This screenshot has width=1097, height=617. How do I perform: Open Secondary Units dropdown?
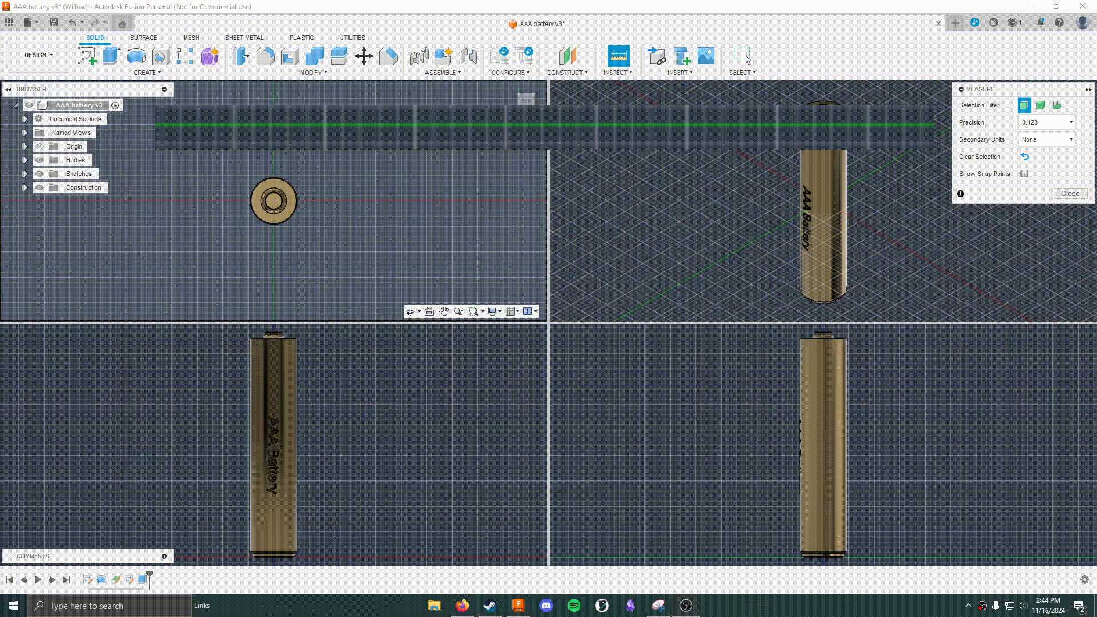tap(1047, 139)
